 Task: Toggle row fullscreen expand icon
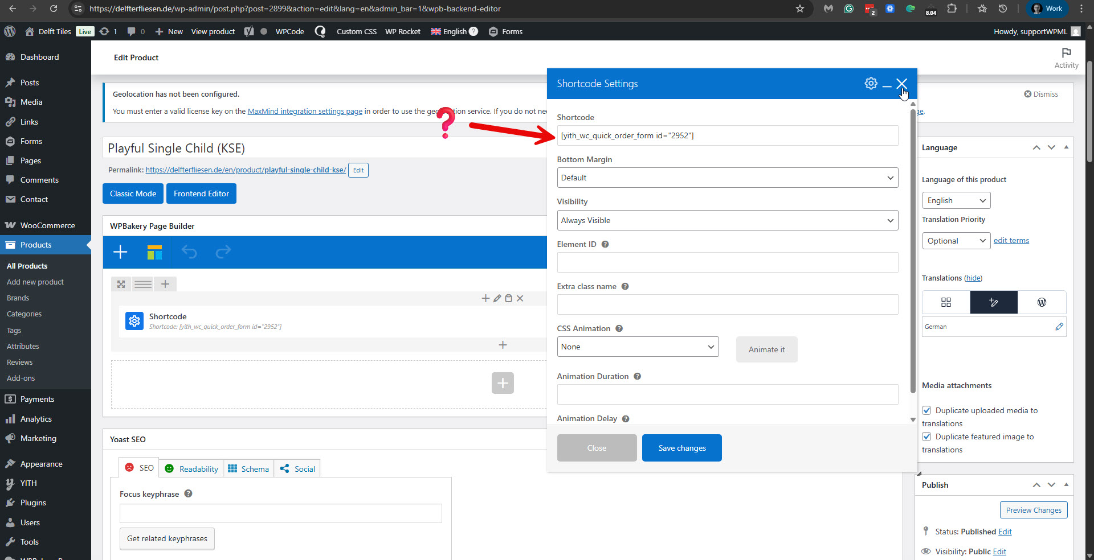pyautogui.click(x=121, y=284)
